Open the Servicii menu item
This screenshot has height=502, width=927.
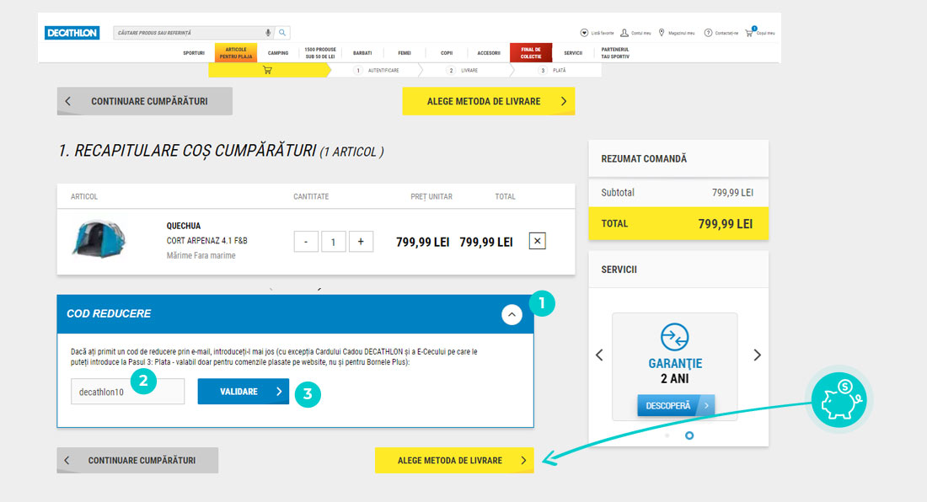[x=573, y=53]
